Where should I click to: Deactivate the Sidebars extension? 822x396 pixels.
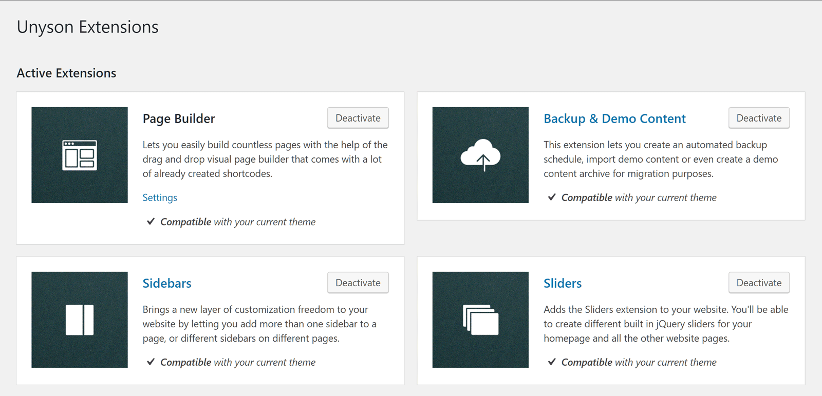pyautogui.click(x=358, y=283)
